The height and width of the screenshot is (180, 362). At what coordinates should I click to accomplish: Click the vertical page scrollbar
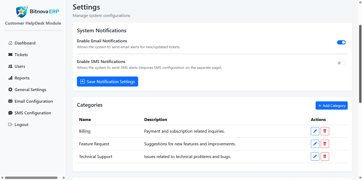click(x=360, y=64)
